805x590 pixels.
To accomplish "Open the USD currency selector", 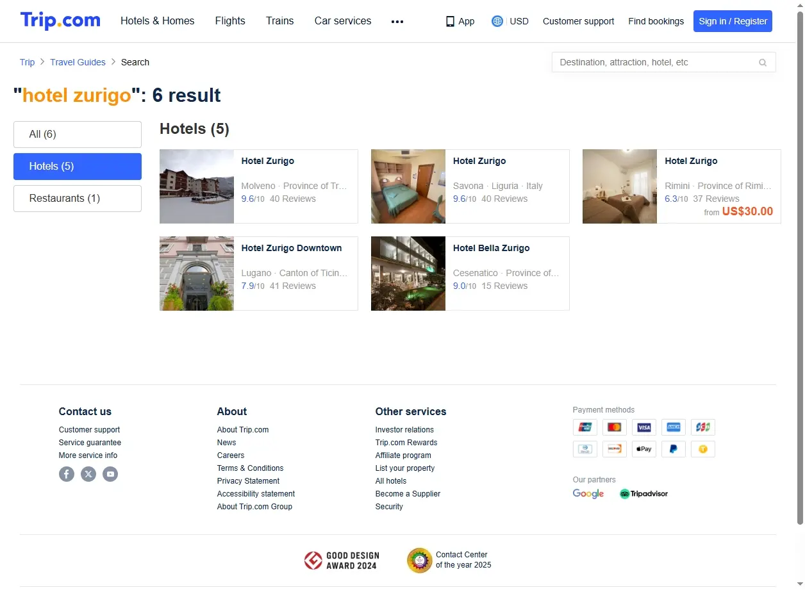I will click(519, 21).
